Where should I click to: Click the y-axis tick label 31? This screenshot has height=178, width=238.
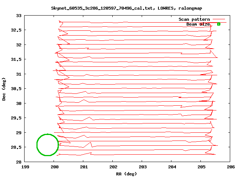coord(19,74)
